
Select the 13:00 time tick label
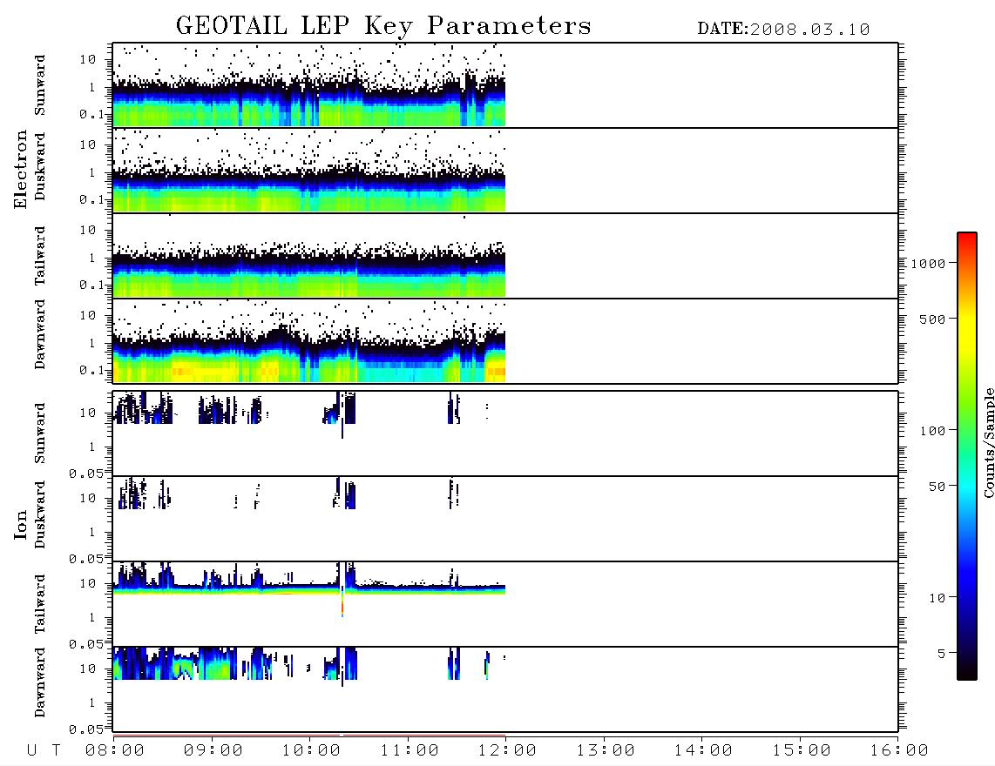point(606,751)
